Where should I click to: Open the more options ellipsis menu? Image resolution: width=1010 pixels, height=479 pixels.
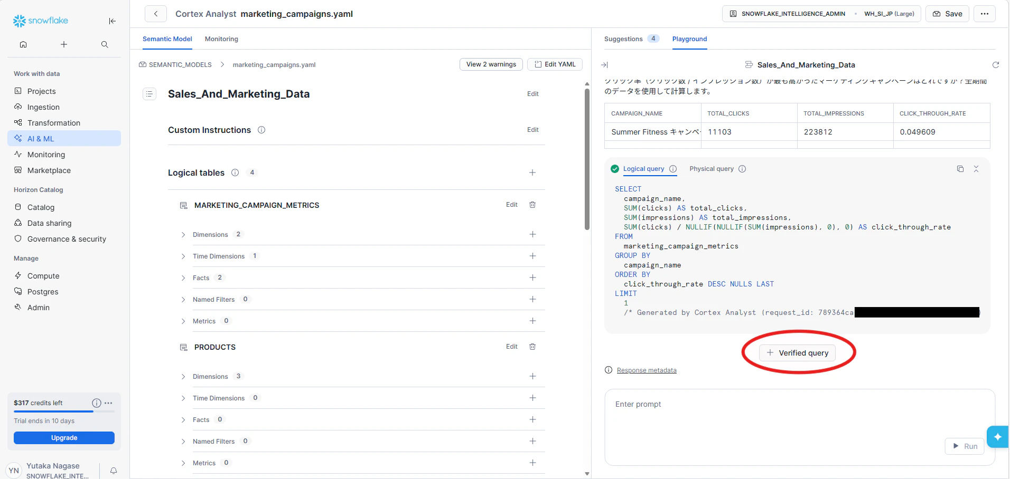click(985, 14)
